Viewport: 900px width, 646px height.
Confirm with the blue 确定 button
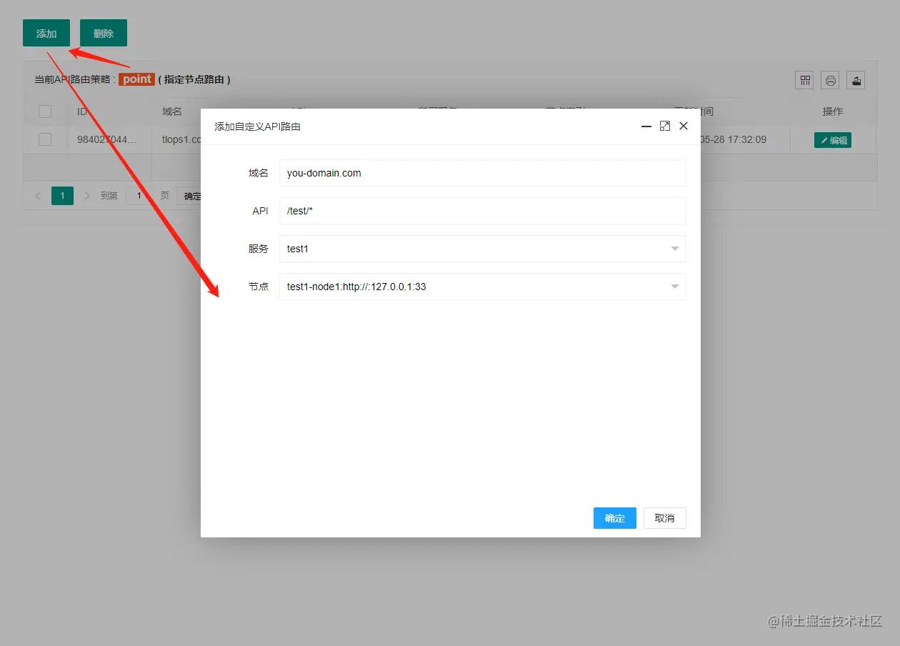615,518
